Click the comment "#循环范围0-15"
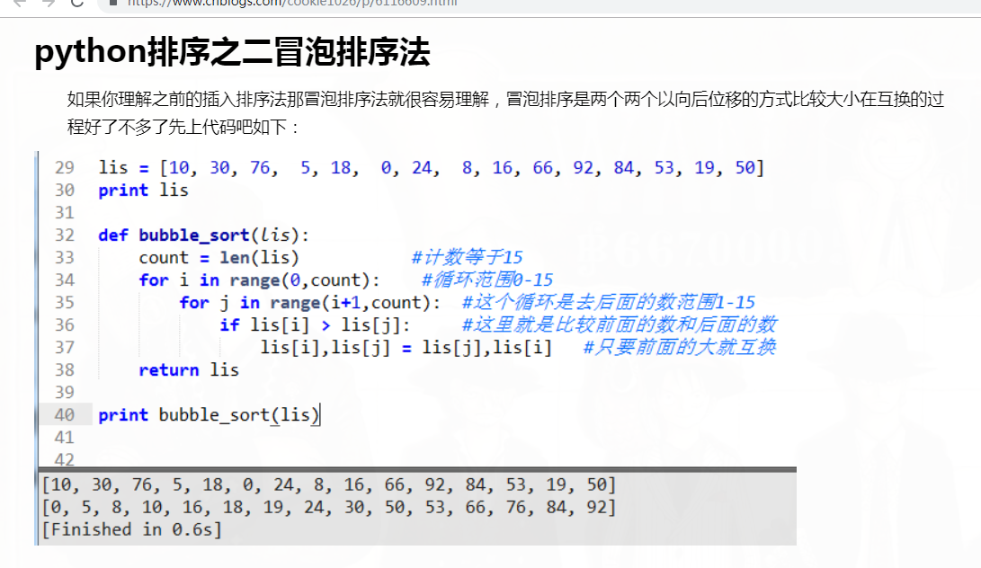Image resolution: width=981 pixels, height=568 pixels. tap(487, 280)
